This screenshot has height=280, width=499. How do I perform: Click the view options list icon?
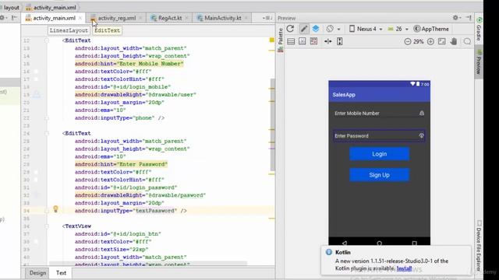tap(291, 41)
